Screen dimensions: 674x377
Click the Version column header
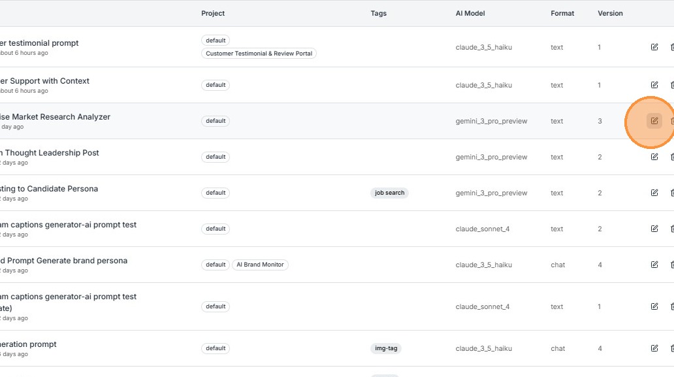(610, 13)
